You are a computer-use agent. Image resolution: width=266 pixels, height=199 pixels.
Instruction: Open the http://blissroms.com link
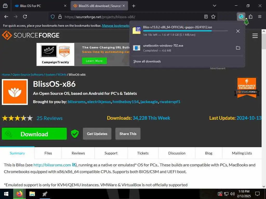point(52,165)
